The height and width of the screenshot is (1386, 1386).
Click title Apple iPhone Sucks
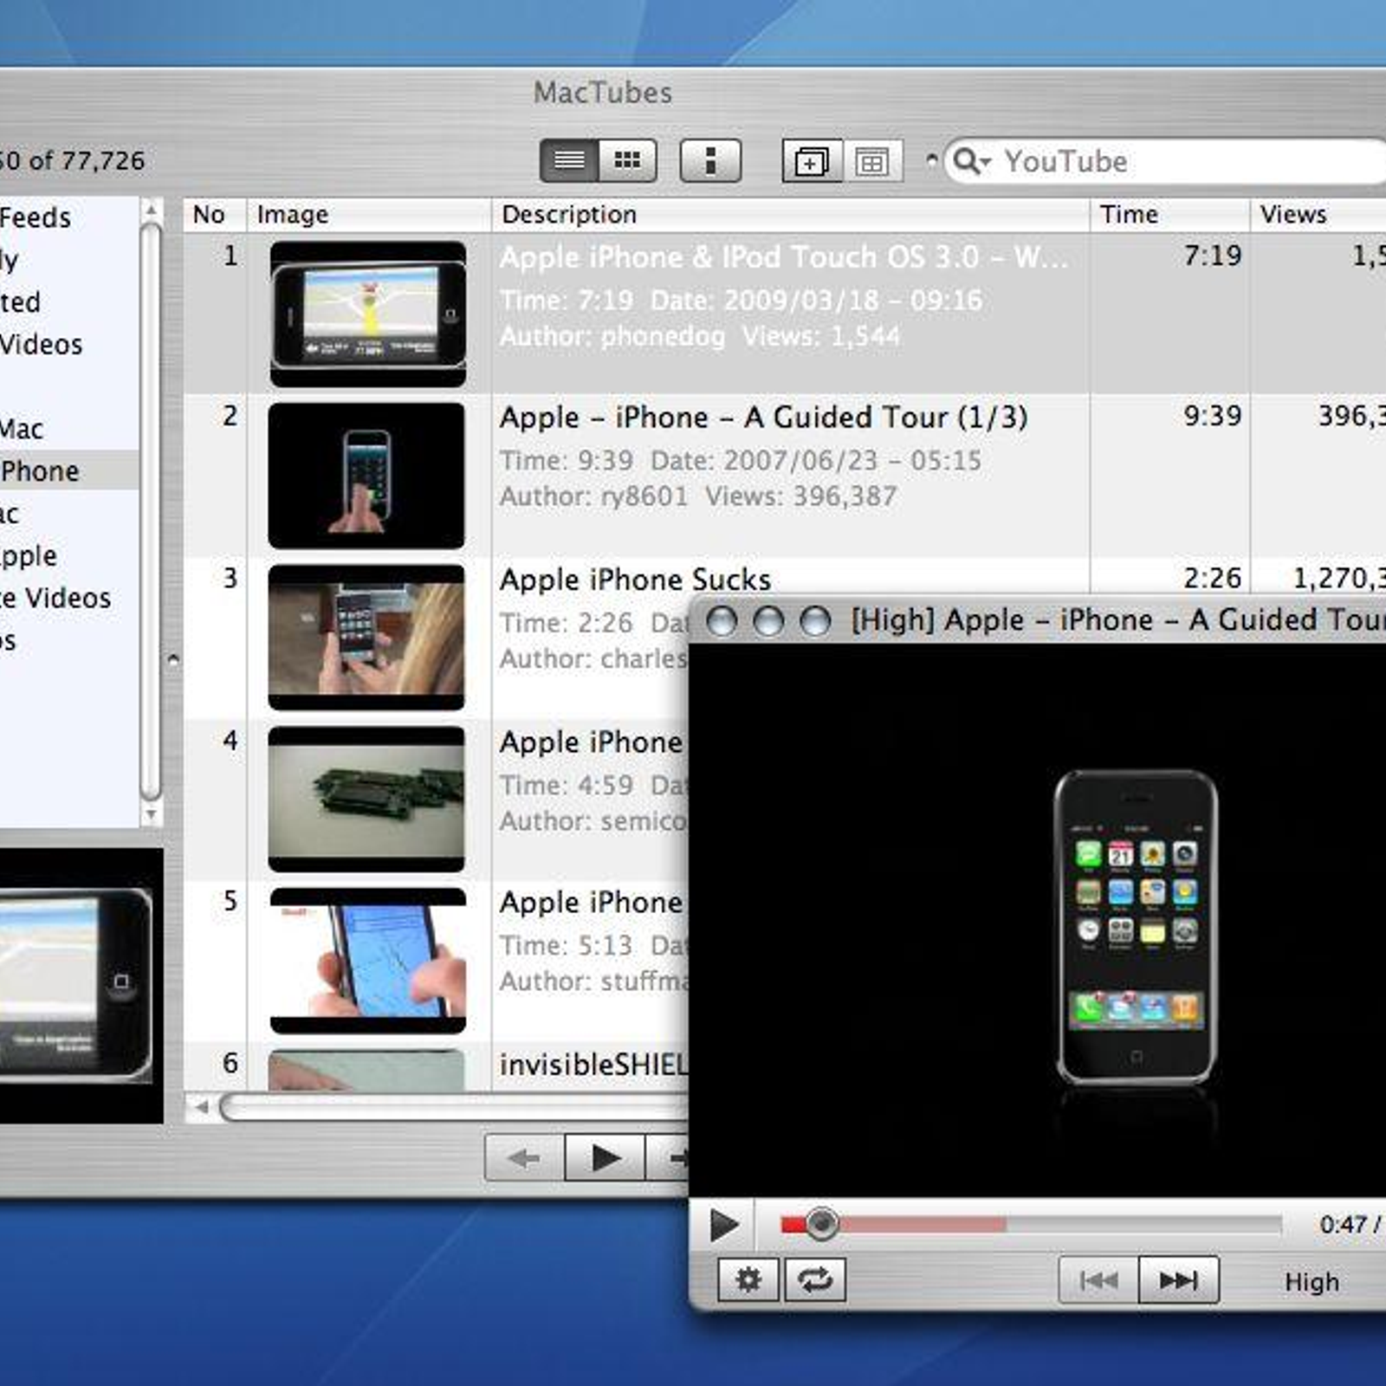click(635, 580)
